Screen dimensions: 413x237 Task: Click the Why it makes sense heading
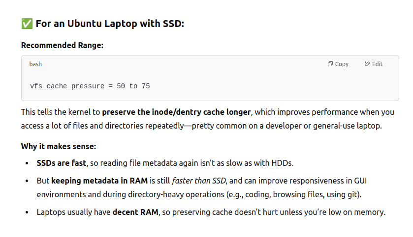tap(59, 146)
